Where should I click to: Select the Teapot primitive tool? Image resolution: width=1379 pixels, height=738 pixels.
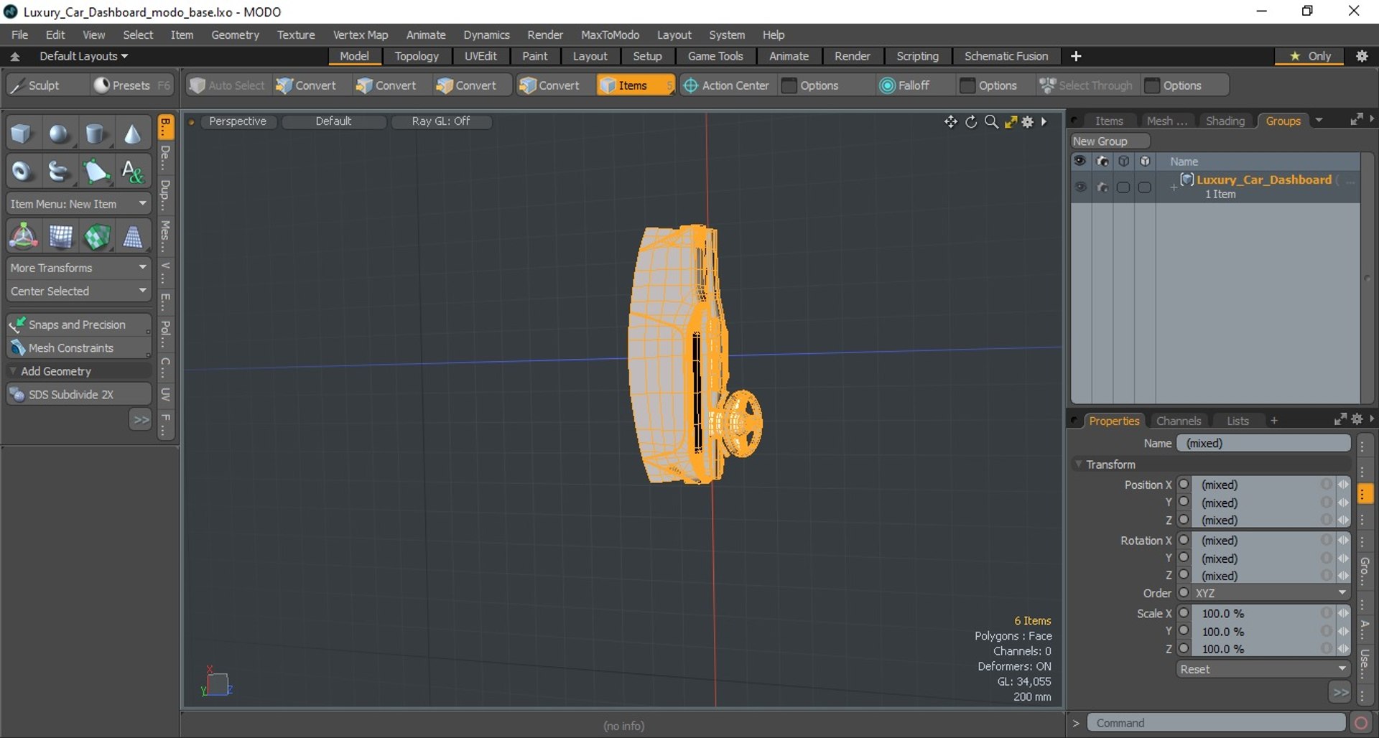pos(59,172)
